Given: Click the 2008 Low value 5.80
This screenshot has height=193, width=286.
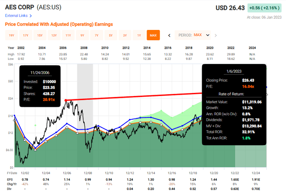Looking at the screenshot, I should tap(84, 59).
